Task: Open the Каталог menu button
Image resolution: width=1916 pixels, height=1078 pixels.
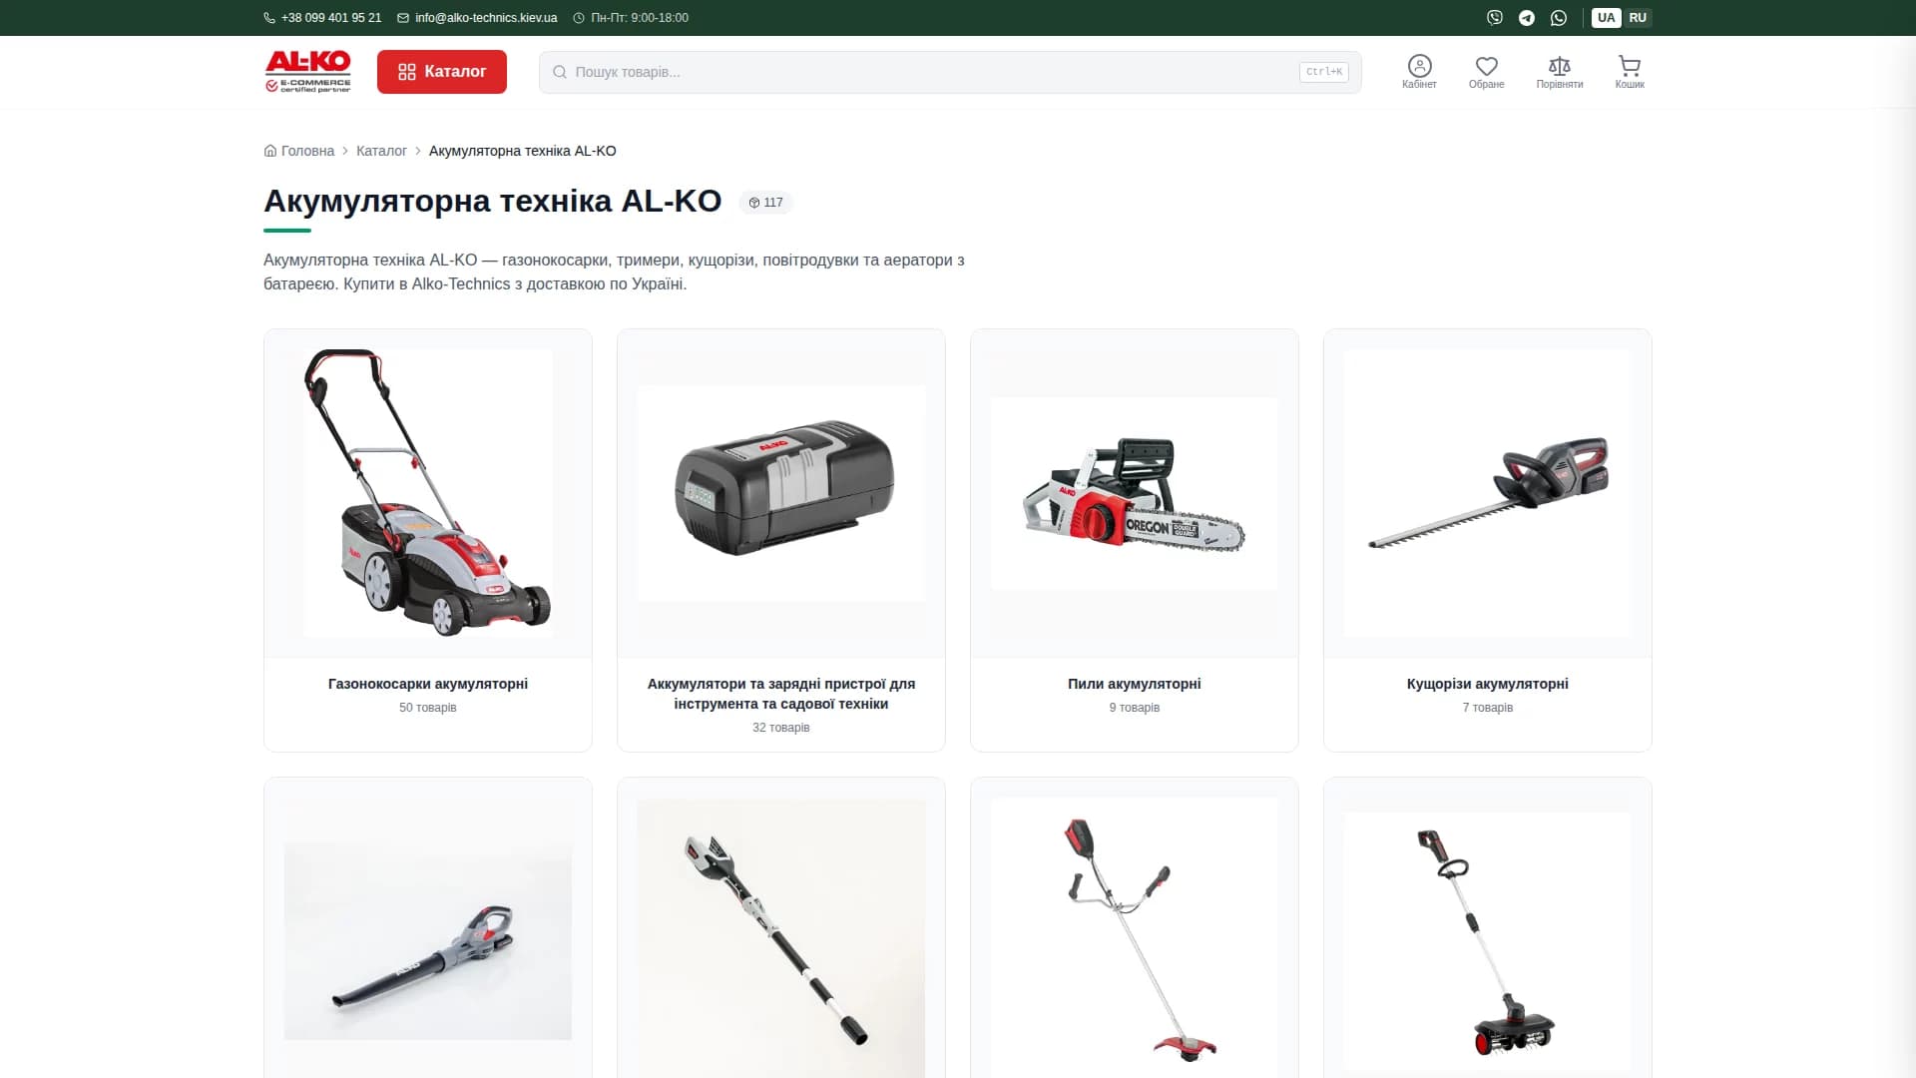Action: point(442,72)
